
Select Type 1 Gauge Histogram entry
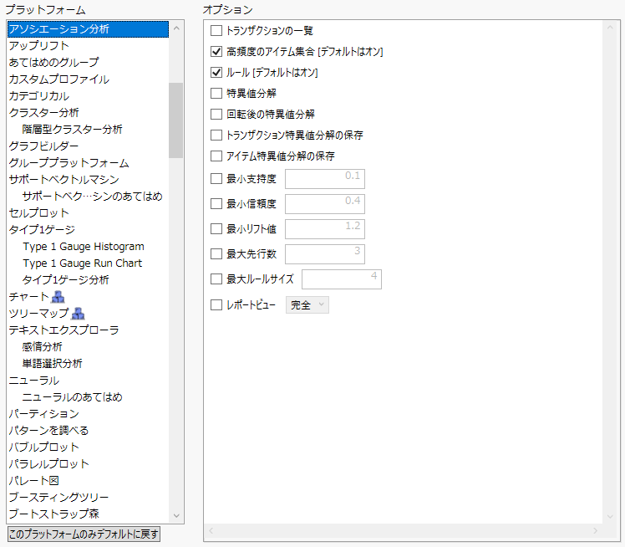(x=88, y=247)
